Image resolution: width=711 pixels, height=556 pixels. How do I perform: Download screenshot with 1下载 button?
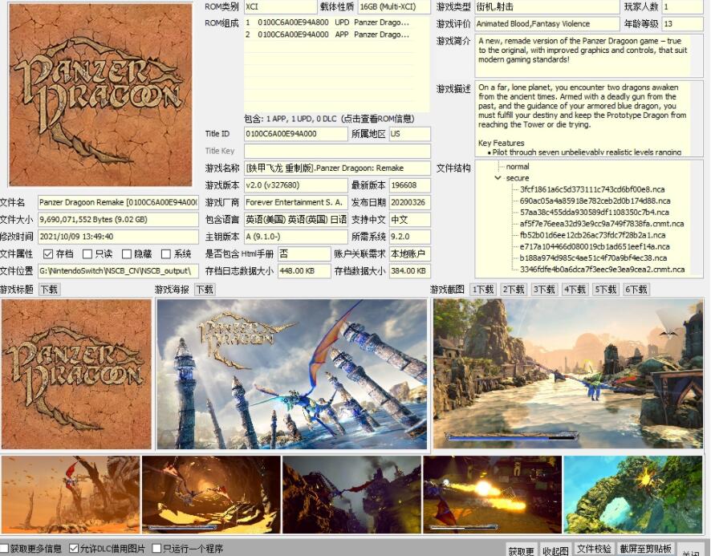click(x=482, y=290)
